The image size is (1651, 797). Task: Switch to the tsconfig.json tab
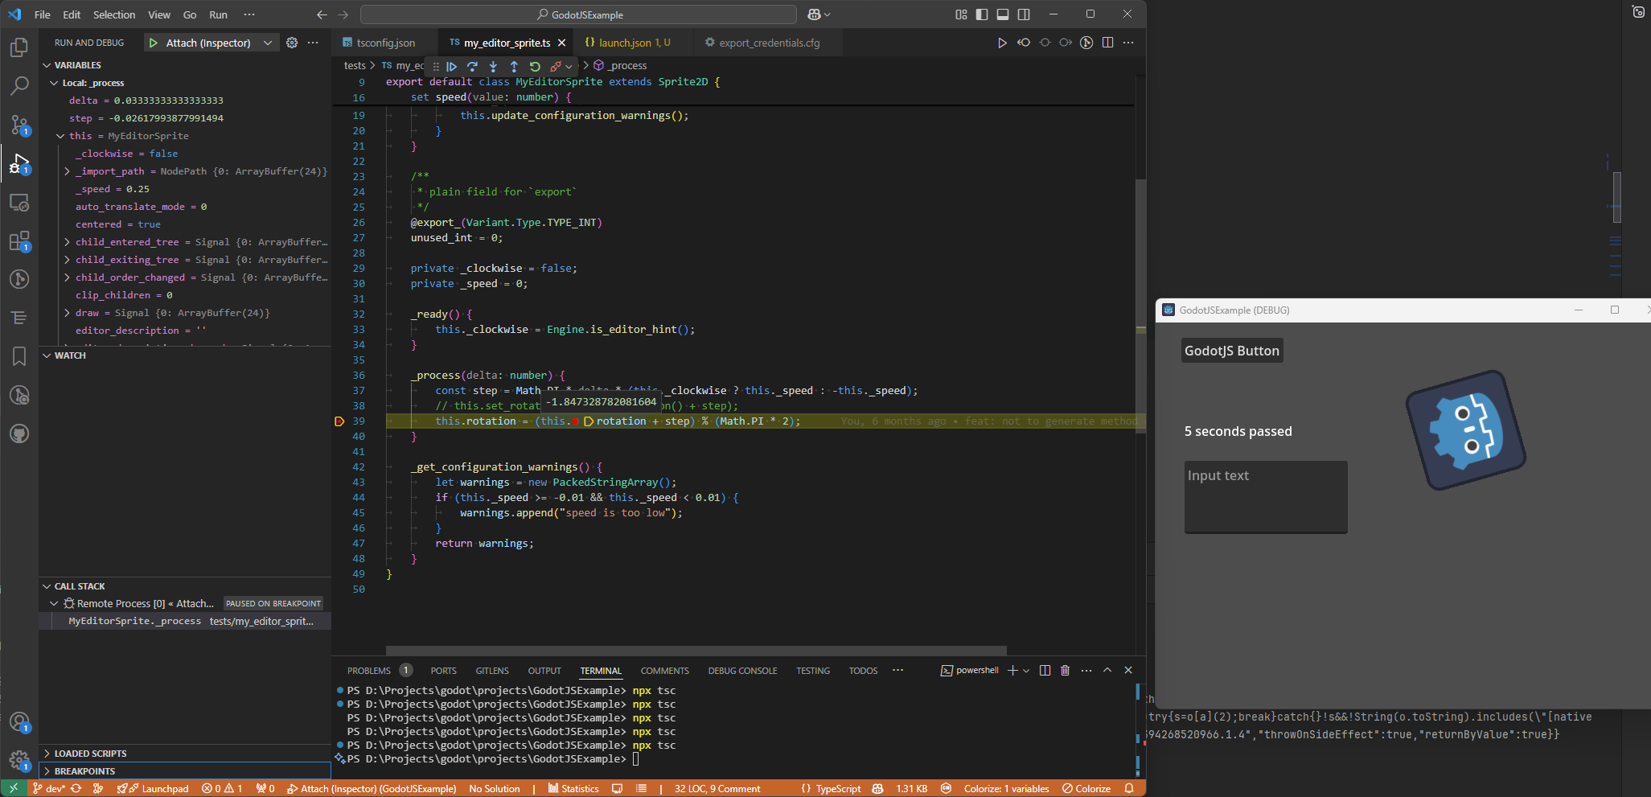pos(386,43)
